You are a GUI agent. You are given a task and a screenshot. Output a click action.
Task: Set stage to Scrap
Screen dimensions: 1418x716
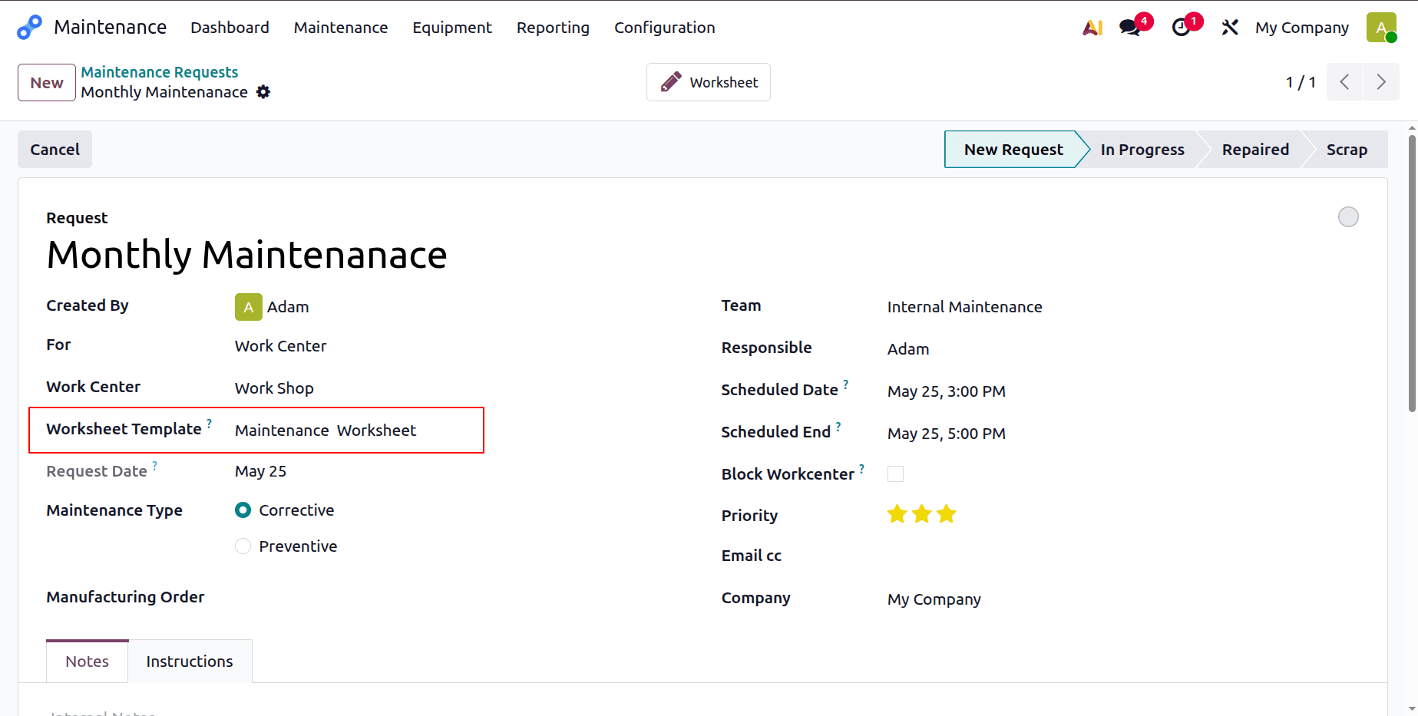point(1347,150)
